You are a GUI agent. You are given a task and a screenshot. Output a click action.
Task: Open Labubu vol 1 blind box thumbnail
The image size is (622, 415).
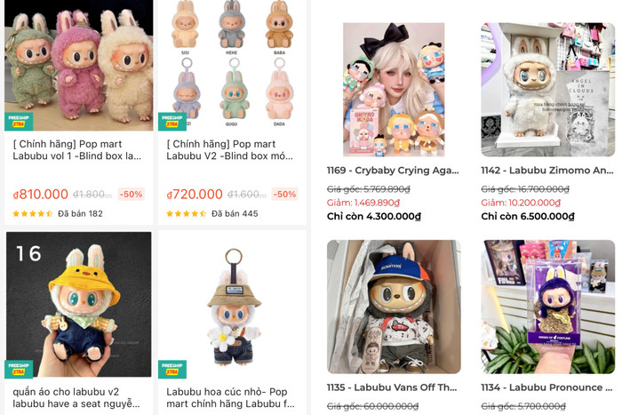tap(78, 65)
